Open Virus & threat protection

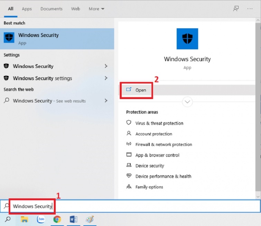[159, 123]
